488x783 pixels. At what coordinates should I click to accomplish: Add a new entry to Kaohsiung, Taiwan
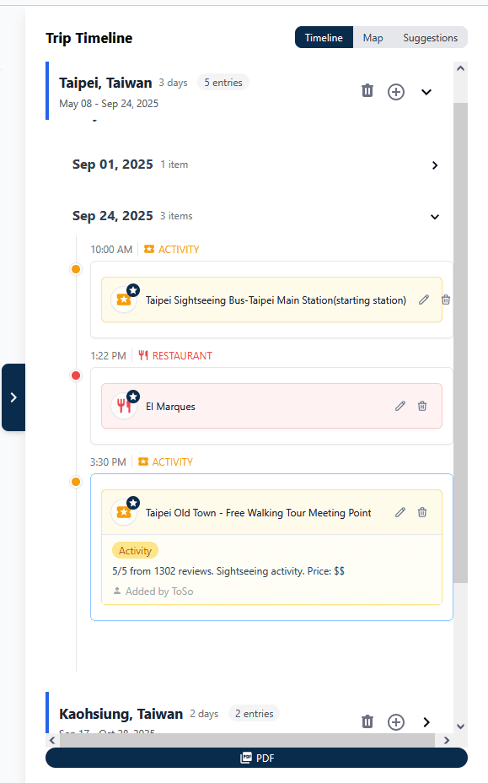[396, 722]
